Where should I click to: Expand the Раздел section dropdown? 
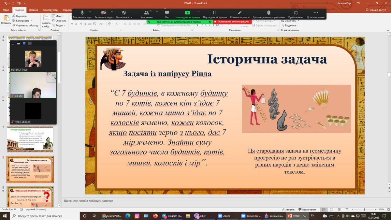tap(60, 25)
